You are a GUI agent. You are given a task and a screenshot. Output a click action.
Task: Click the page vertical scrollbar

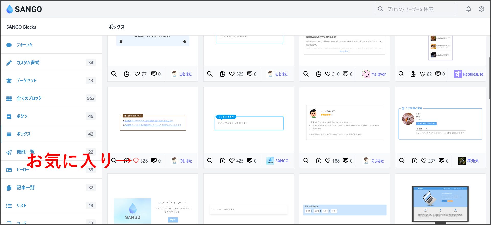coord(490,78)
